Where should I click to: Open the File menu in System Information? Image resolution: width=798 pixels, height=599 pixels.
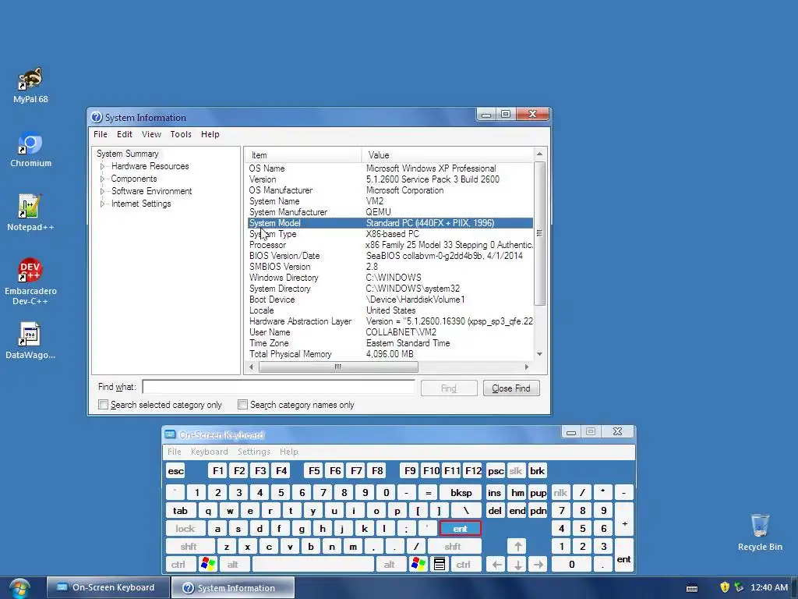coord(101,134)
